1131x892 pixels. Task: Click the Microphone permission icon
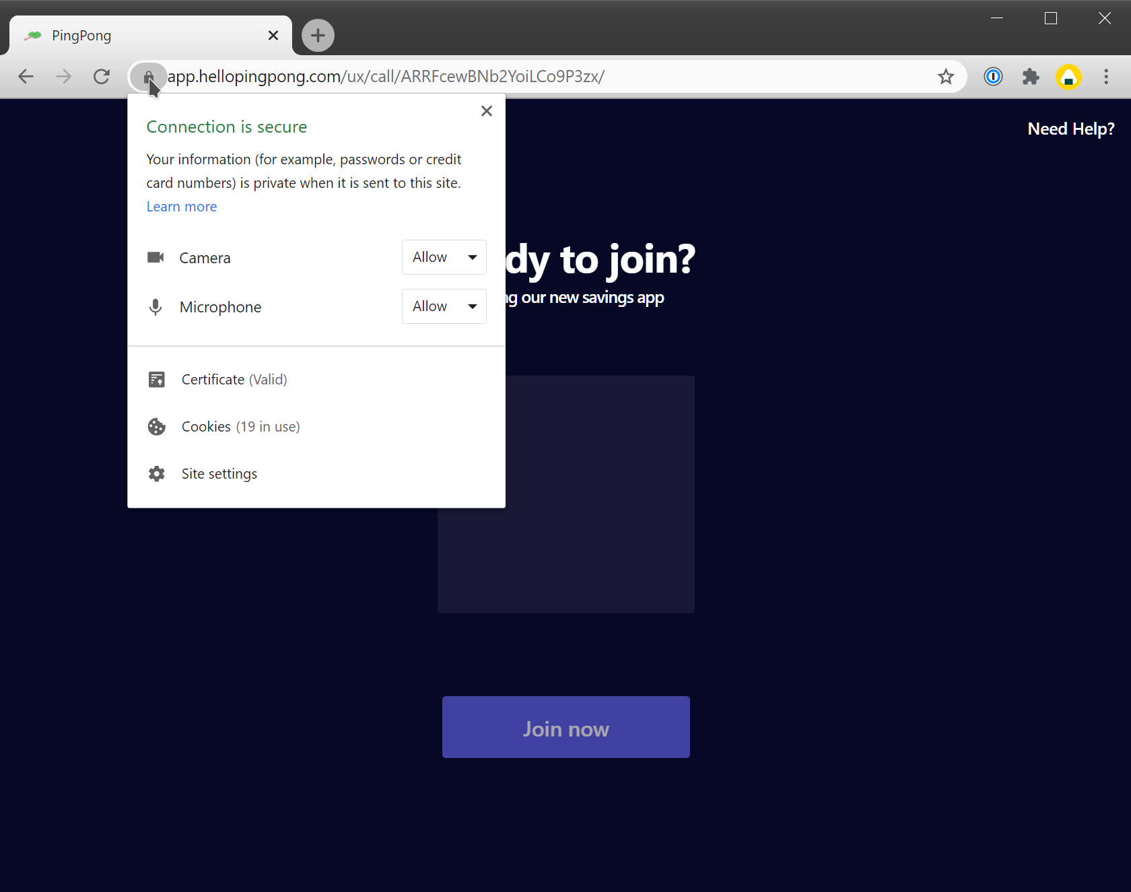tap(156, 307)
